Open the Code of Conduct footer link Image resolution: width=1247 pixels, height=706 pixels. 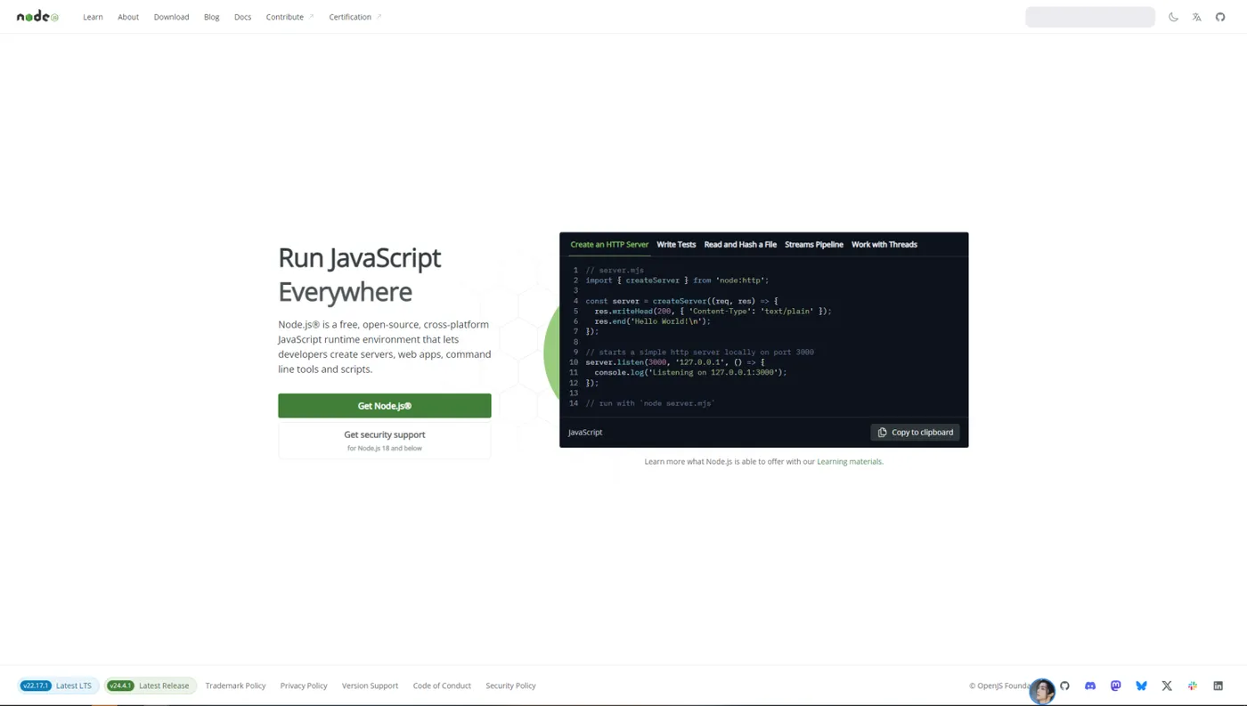coord(442,686)
